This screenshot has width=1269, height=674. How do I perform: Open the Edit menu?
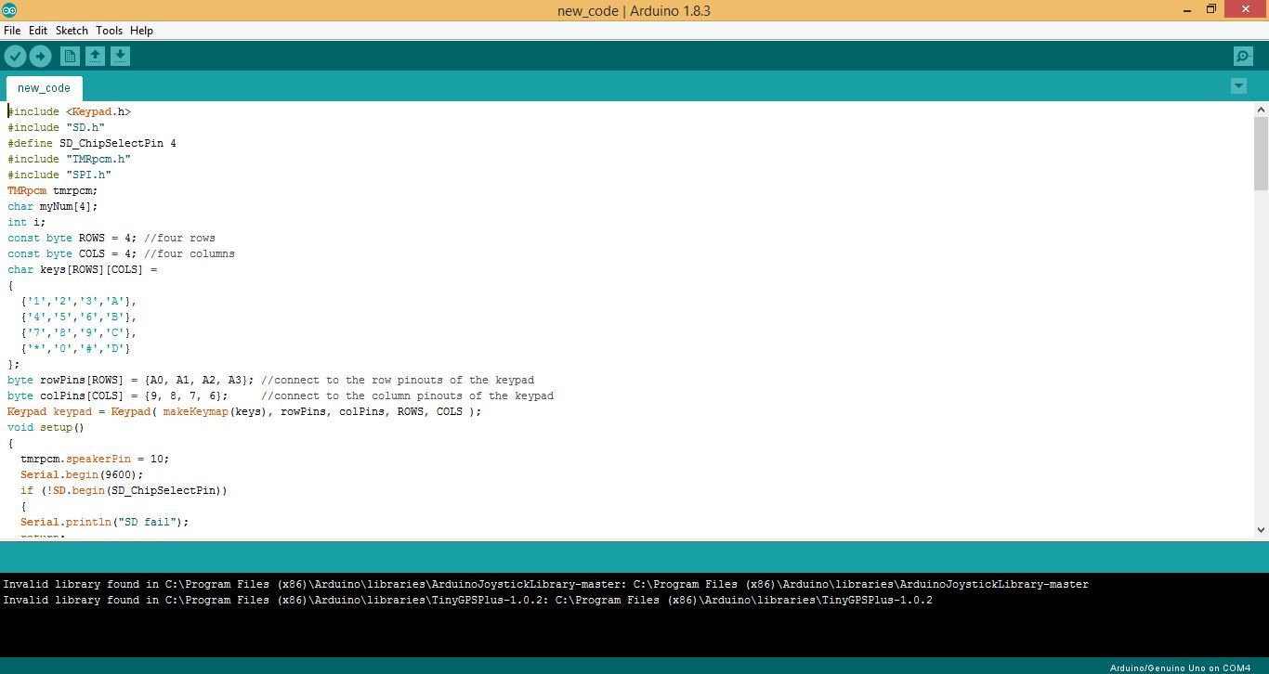click(37, 30)
